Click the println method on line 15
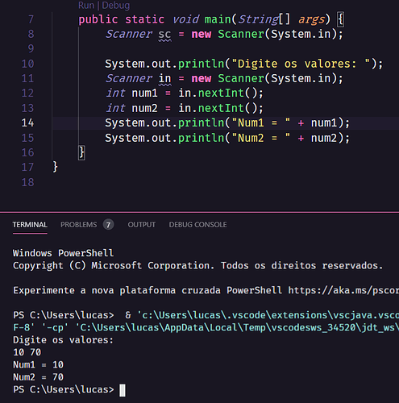The image size is (399, 403). click(202, 138)
